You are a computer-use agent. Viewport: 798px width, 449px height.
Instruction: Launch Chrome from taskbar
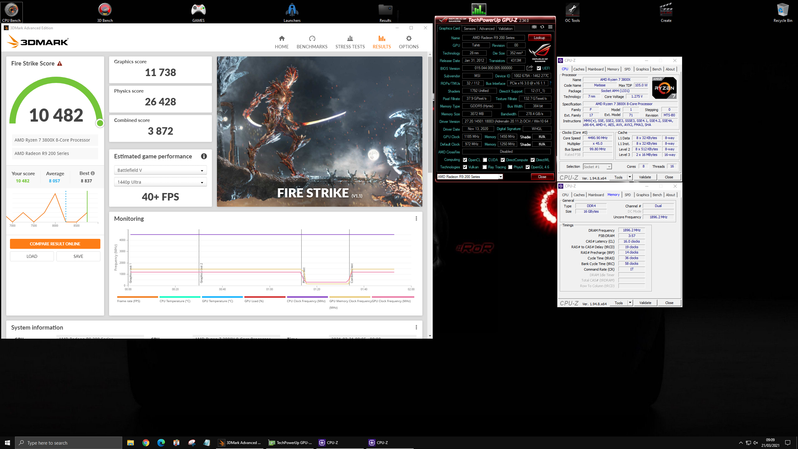tap(146, 442)
